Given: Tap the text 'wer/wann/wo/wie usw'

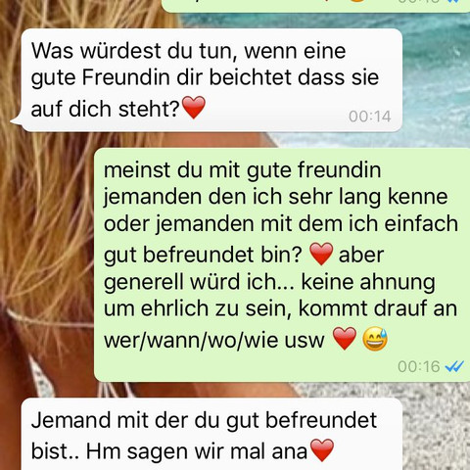Looking at the screenshot, I should (214, 340).
